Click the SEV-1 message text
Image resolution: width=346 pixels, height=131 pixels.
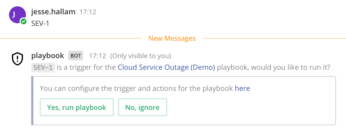(40, 24)
